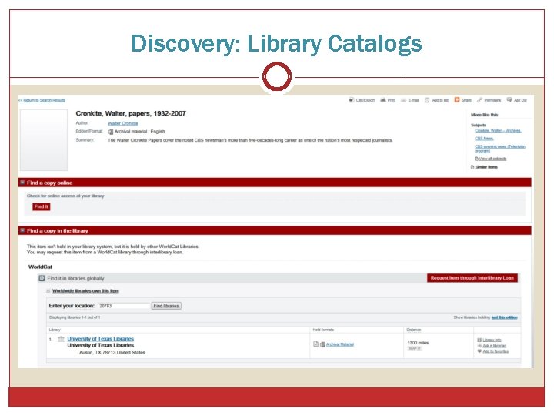This screenshot has height=416, width=554.
Task: Open the University of Texas Libraries link
Action: (101, 339)
